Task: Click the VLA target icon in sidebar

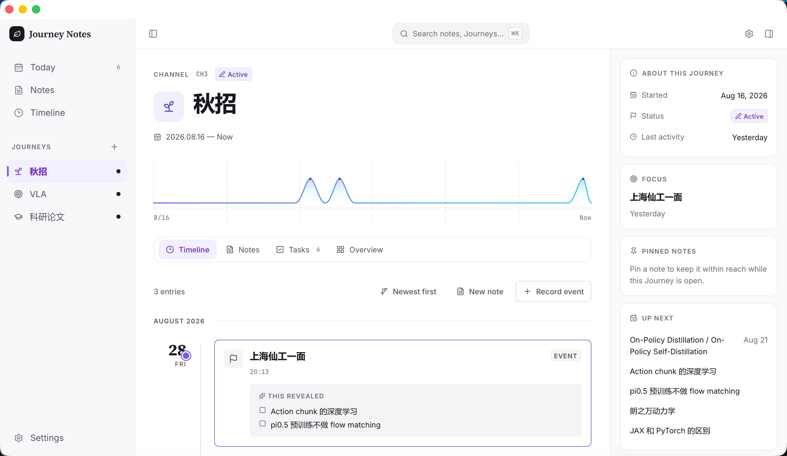Action: click(18, 194)
